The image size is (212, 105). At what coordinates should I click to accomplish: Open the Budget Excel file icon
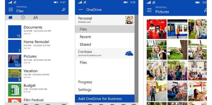15,90
